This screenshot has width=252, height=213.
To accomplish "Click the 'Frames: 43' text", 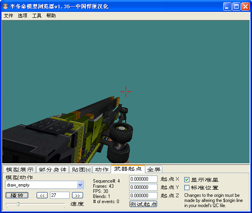I will point(103,186).
